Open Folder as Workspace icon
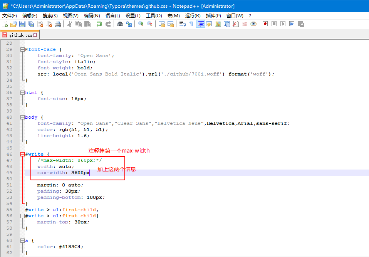 245,24
